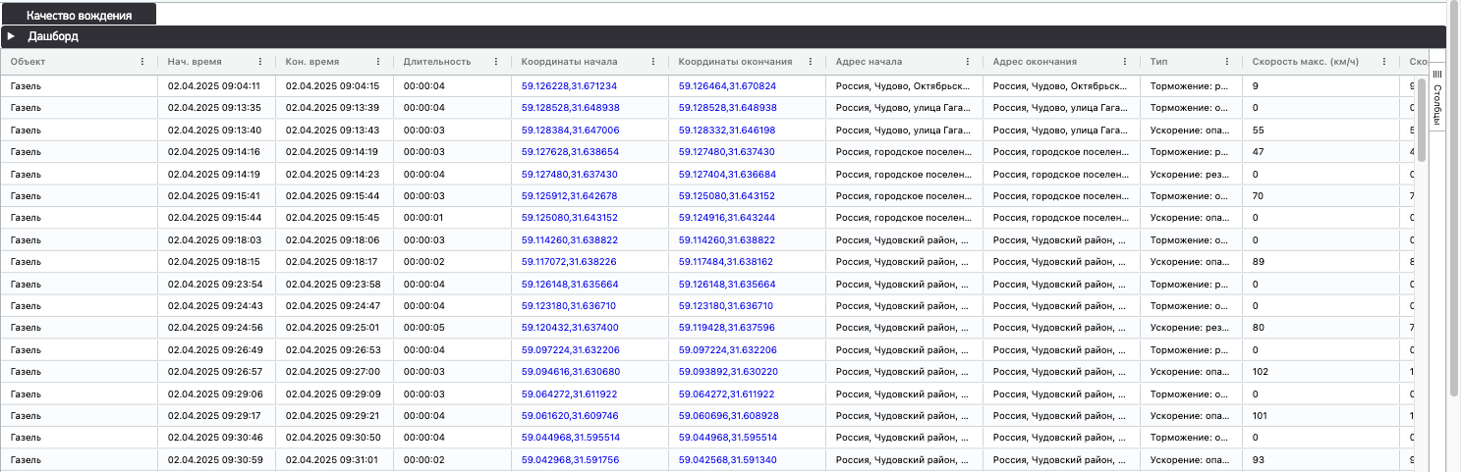
Task: Open start coordinates link 59.128384,31.647006
Action: pos(570,130)
